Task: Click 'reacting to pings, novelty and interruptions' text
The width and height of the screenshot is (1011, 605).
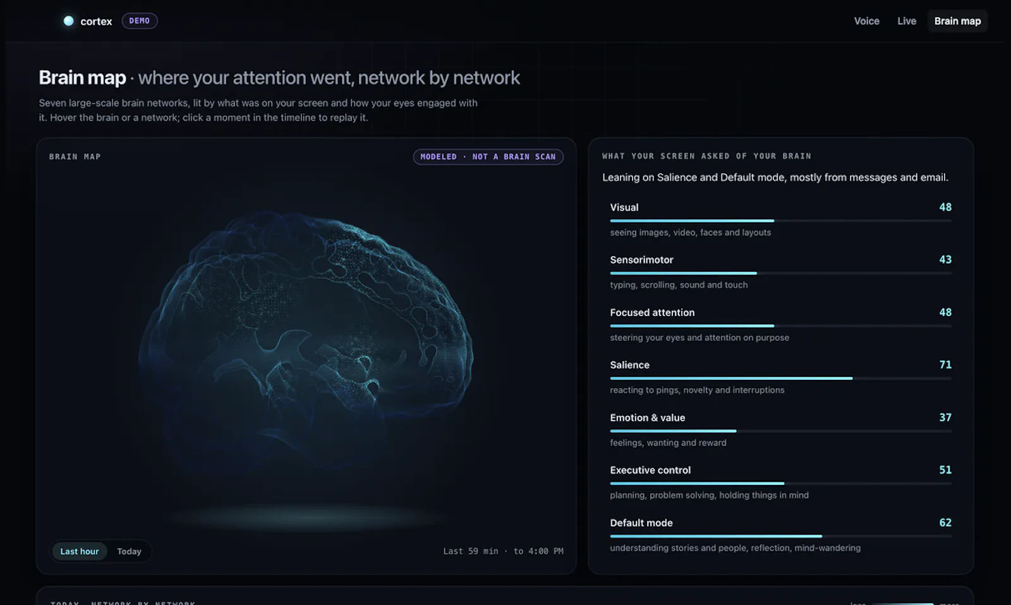Action: pos(697,390)
